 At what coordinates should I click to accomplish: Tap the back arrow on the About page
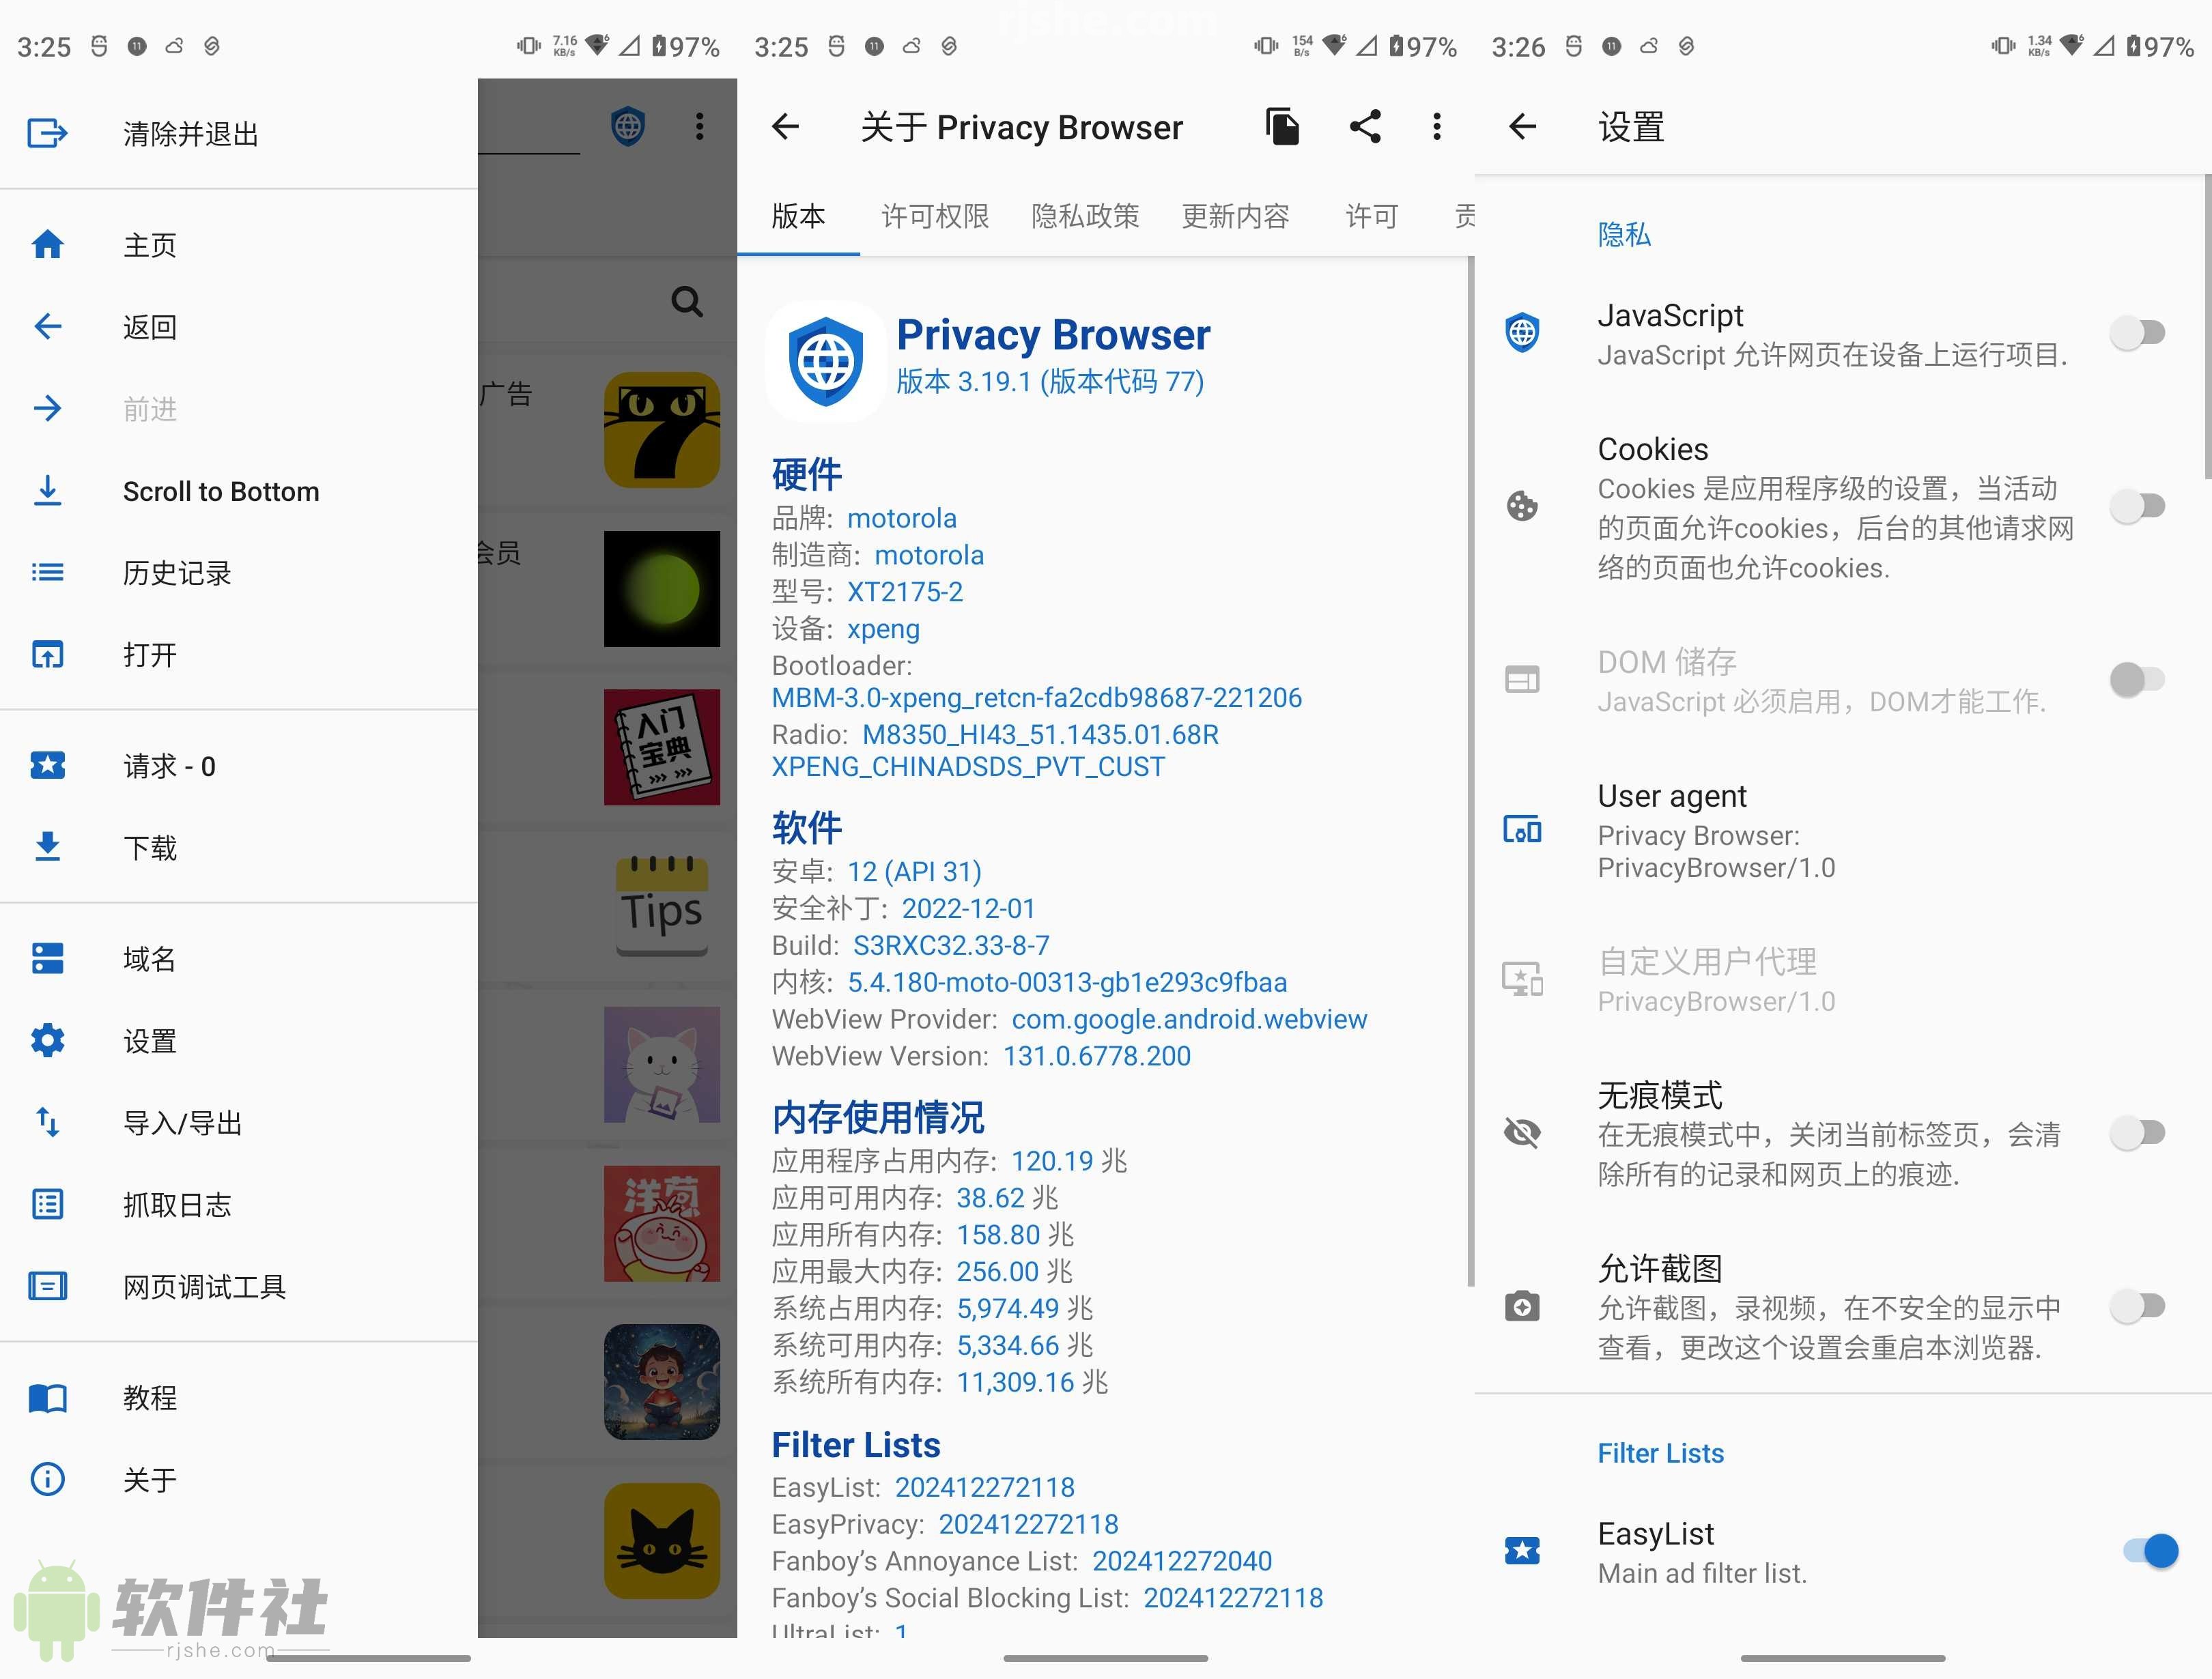[x=786, y=127]
